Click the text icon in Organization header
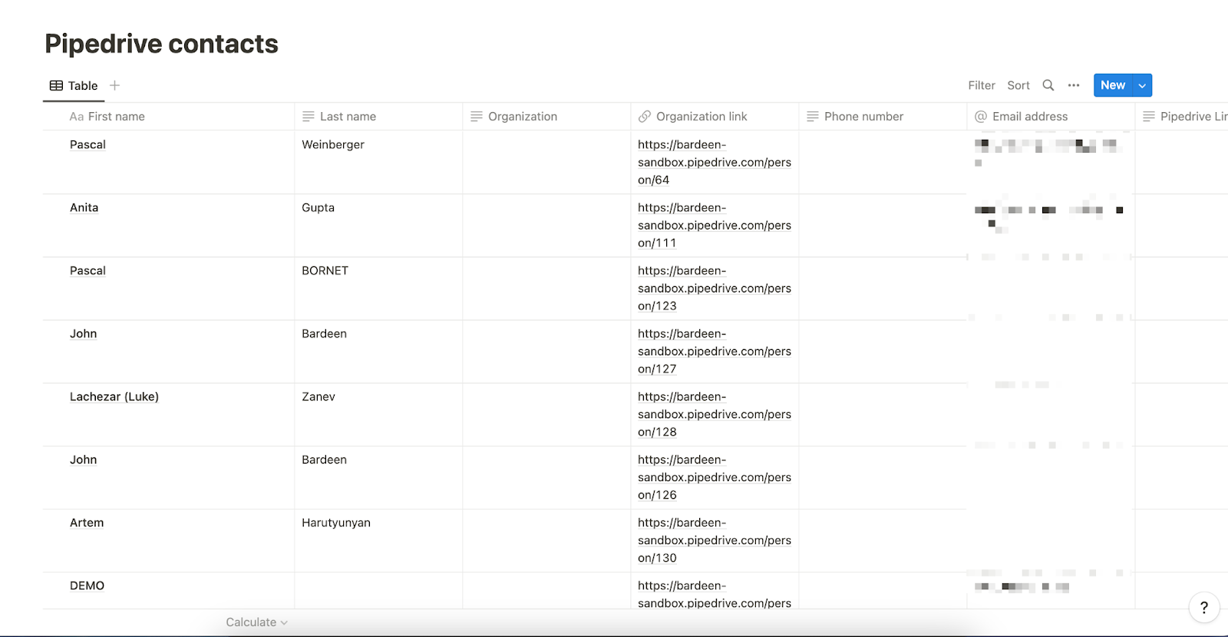This screenshot has width=1228, height=637. coord(477,117)
